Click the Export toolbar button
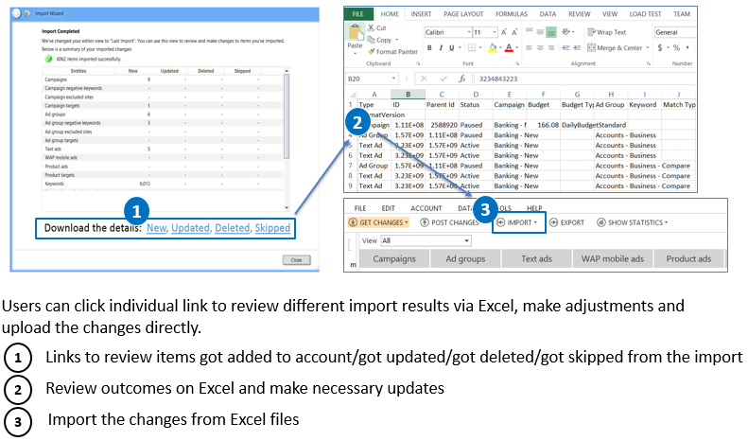The height and width of the screenshot is (441, 748). click(566, 222)
